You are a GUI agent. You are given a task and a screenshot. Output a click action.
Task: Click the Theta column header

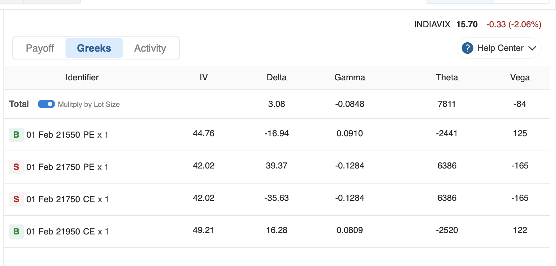pos(447,77)
